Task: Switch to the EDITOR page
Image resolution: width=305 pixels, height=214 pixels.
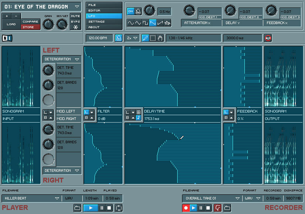Action: pyautogui.click(x=104, y=10)
